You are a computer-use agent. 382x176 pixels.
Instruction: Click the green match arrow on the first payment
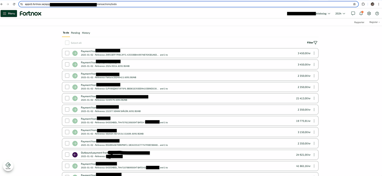tap(75, 53)
